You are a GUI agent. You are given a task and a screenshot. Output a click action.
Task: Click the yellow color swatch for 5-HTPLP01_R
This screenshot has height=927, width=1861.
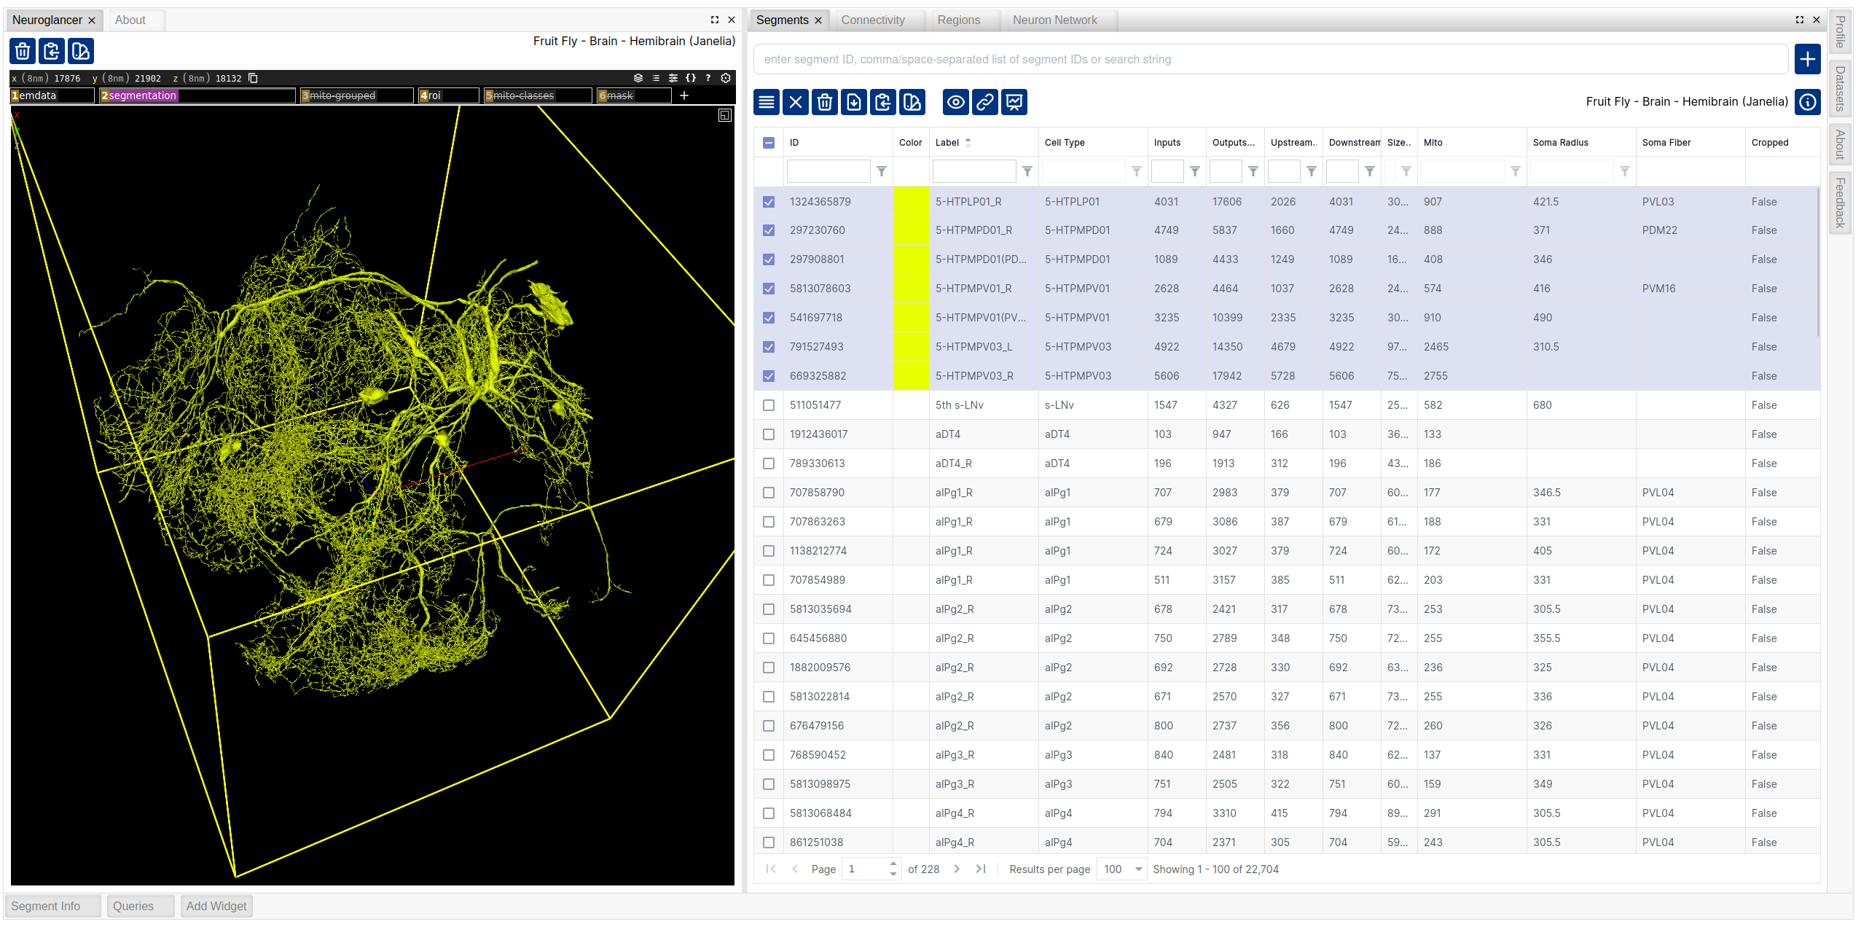coord(911,202)
